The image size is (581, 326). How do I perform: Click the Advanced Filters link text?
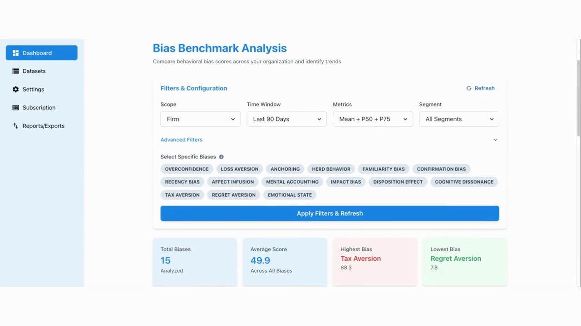point(182,140)
